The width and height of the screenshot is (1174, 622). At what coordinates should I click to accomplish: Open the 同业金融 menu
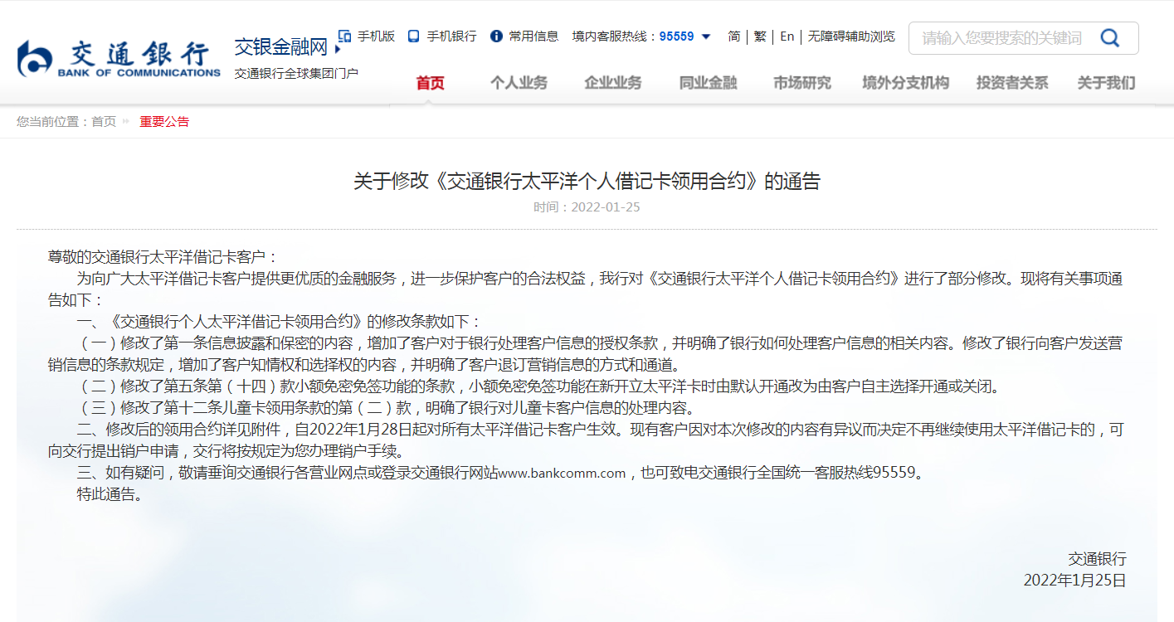tap(708, 83)
